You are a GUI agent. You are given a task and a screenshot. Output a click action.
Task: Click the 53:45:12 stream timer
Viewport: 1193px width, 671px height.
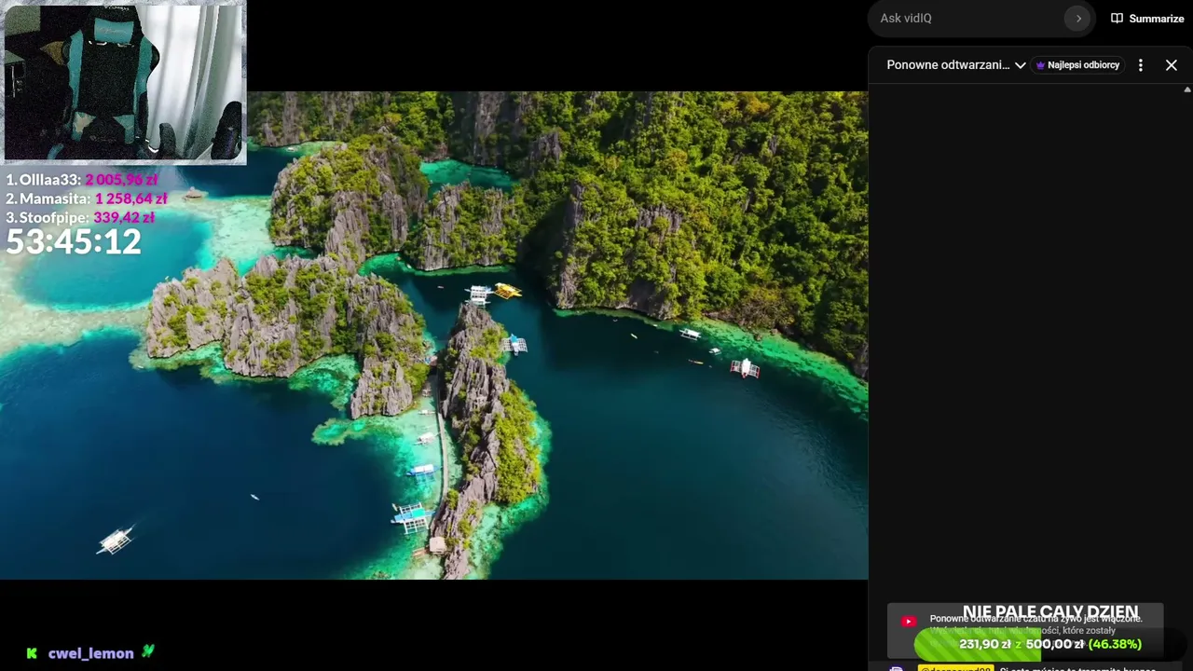tap(74, 242)
